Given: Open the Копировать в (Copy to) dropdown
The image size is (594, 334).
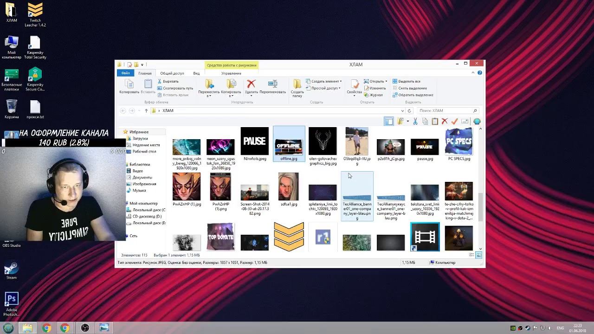Looking at the screenshot, I should coord(231,88).
